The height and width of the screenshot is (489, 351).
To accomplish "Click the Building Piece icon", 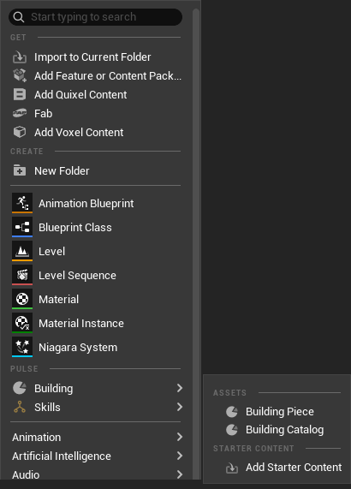I will [232, 412].
